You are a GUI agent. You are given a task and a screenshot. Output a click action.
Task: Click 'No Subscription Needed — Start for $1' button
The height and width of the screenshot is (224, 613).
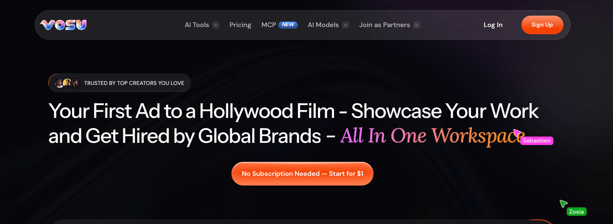[x=302, y=174]
